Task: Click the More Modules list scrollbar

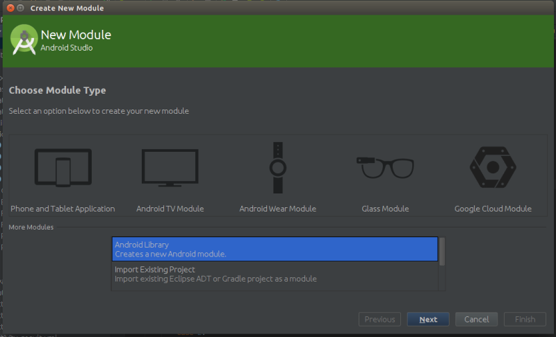Action: [442, 252]
